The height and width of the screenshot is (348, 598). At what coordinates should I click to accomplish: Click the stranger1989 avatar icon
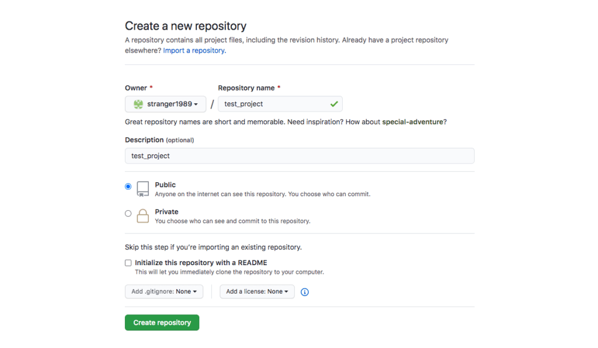(x=138, y=104)
